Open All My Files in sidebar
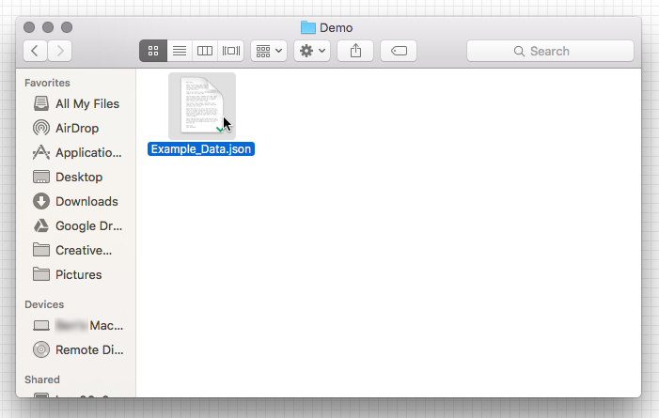The height and width of the screenshot is (418, 659). click(x=86, y=103)
